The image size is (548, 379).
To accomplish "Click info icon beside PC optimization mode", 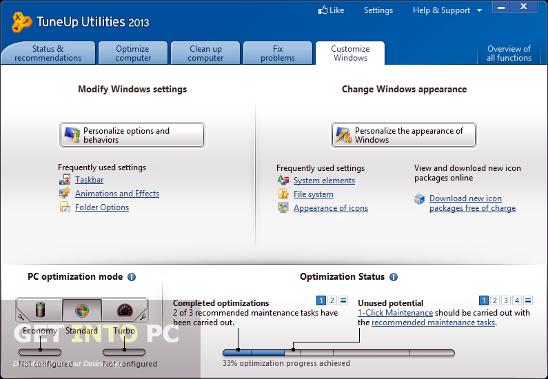I will [x=132, y=277].
